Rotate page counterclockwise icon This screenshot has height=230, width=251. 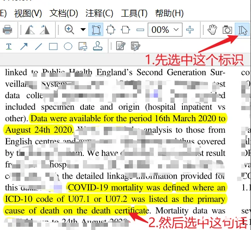pyautogui.click(x=30, y=30)
